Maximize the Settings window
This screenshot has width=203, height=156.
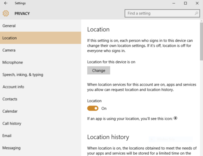(x=185, y=3)
